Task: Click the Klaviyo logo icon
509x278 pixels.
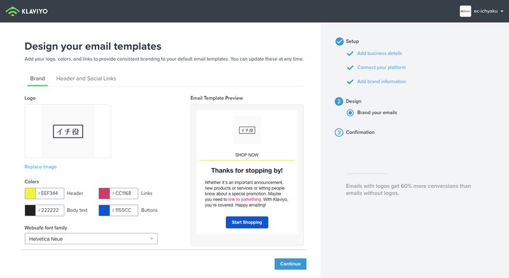Action: 13,11
